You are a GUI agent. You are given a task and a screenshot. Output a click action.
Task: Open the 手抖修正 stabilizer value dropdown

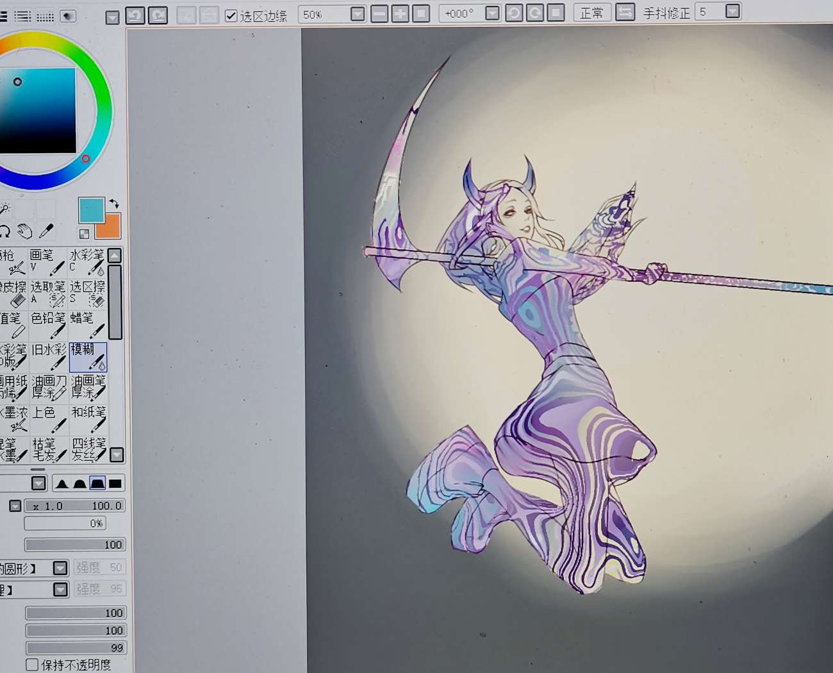pos(733,11)
